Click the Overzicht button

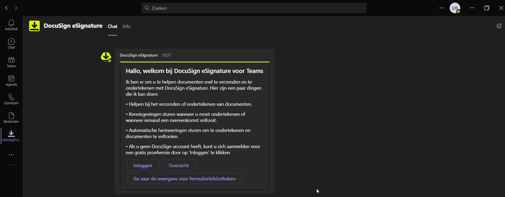[x=179, y=165]
